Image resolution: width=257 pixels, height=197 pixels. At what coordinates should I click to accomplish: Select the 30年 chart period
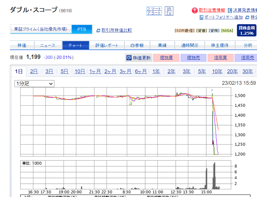click(x=248, y=71)
